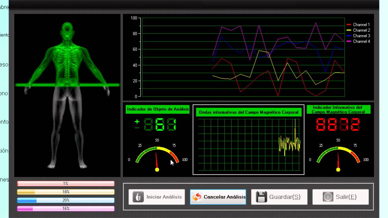
Task: Click the floppy disk icon for Guardar
Action: [x=261, y=197]
